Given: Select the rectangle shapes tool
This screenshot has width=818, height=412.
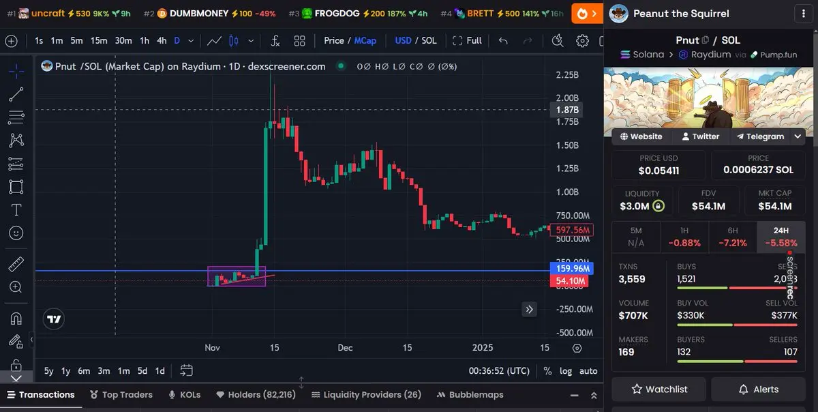Looking at the screenshot, I should point(16,187).
